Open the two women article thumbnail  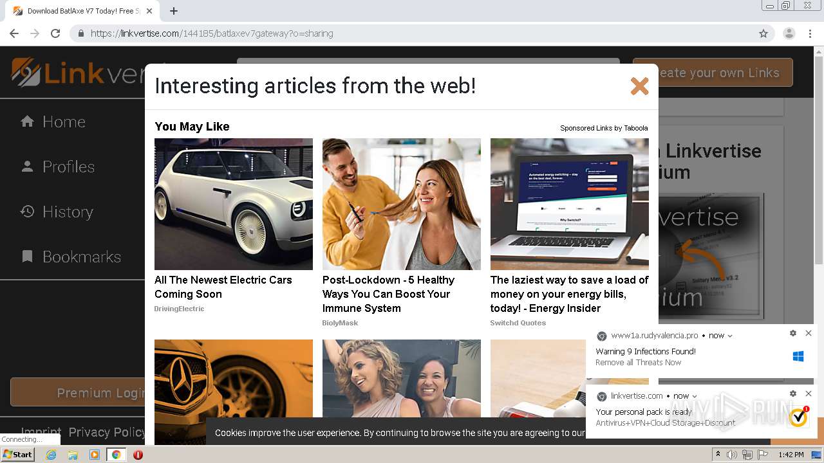(x=402, y=379)
